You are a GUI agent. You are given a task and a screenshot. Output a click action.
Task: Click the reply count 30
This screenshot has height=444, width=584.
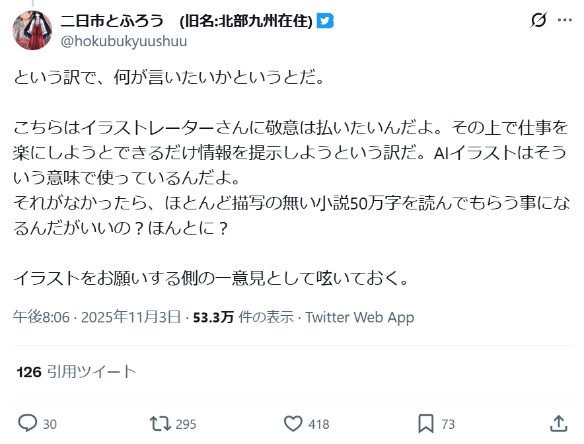(x=50, y=424)
